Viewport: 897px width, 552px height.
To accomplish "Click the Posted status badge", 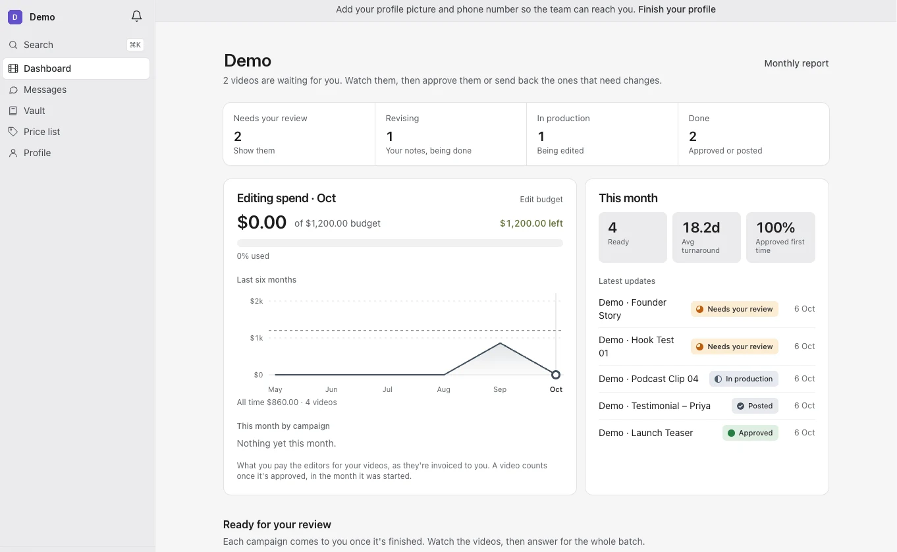I will [755, 406].
